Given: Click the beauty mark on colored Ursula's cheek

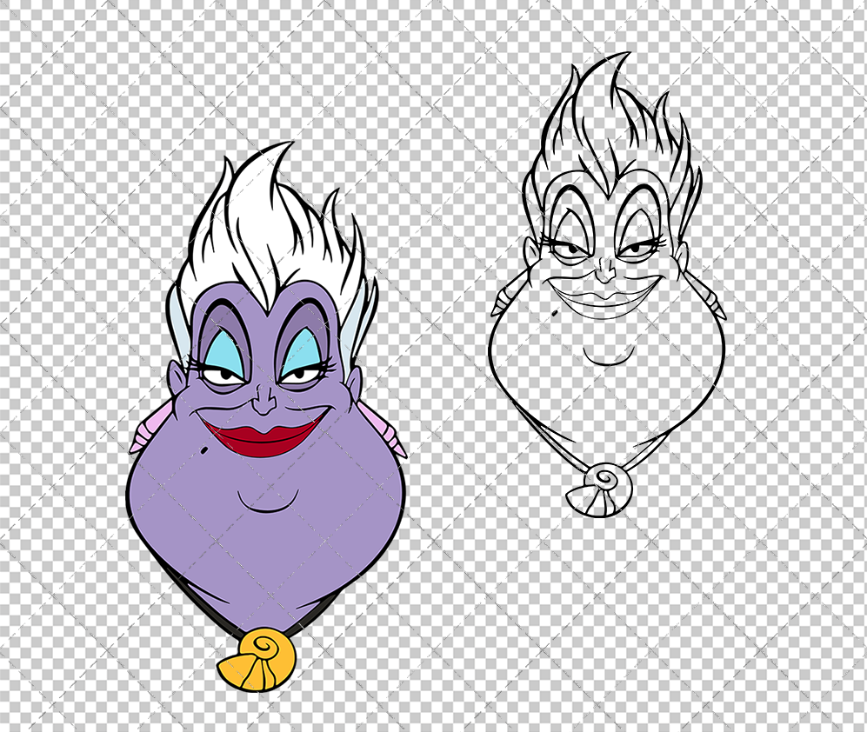Looking at the screenshot, I should (202, 448).
